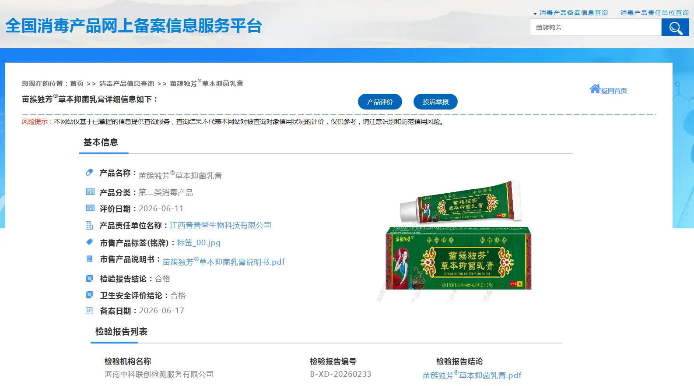Click the report icon beside 检验报告结论
694x386 pixels.
pyautogui.click(x=89, y=278)
